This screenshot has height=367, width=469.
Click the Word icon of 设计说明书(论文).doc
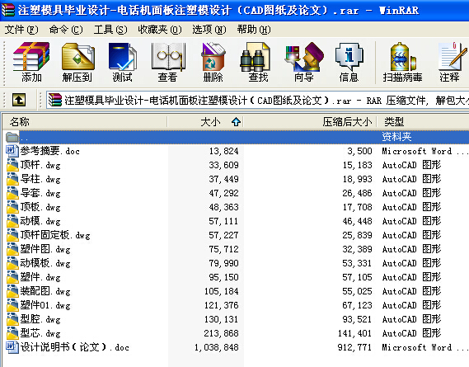pyautogui.click(x=12, y=347)
